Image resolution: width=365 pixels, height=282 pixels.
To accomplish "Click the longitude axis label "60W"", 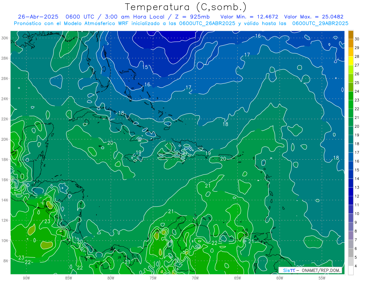I will point(280,278).
